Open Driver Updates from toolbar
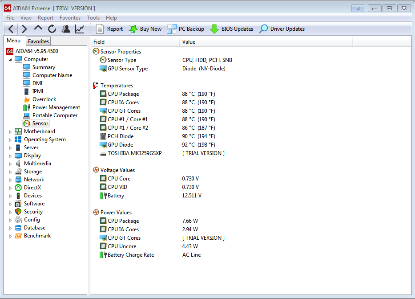415x299 pixels. pos(282,29)
